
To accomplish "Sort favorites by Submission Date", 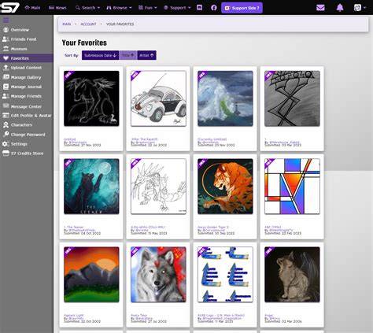I will tap(100, 55).
